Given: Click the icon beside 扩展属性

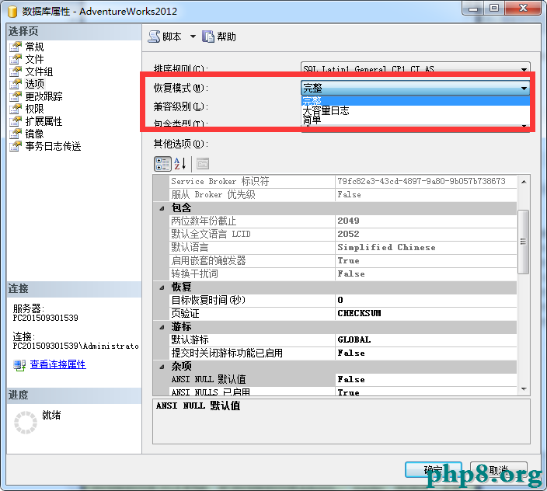Looking at the screenshot, I should tap(16, 121).
